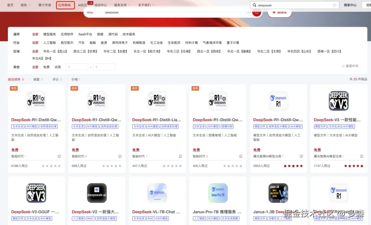Click the magnifier in the top search box

(x=254, y=5)
